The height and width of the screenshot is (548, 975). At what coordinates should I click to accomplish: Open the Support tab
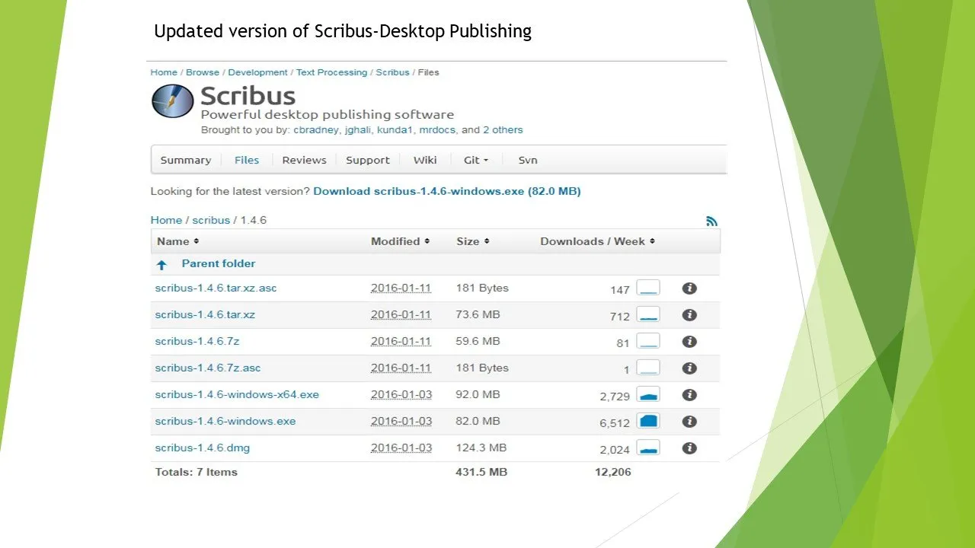[x=367, y=160]
